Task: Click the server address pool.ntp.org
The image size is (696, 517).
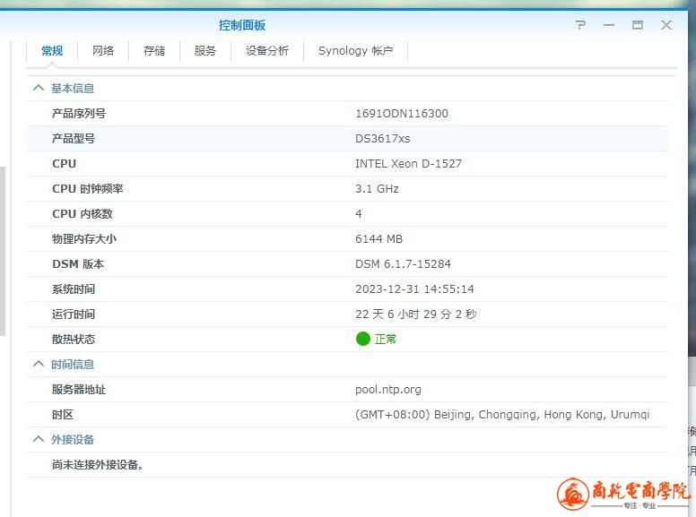Action: coord(388,390)
